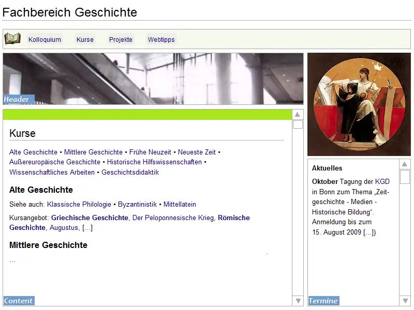Click the round painting image on right
This screenshot has height=310, width=414.
[359, 104]
